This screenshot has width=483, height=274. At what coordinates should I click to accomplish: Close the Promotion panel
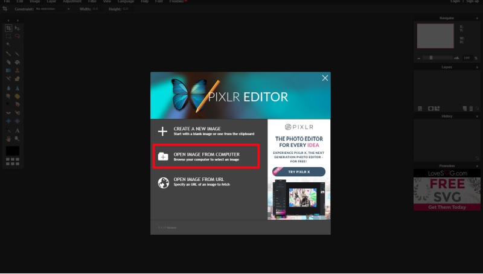pos(477,166)
